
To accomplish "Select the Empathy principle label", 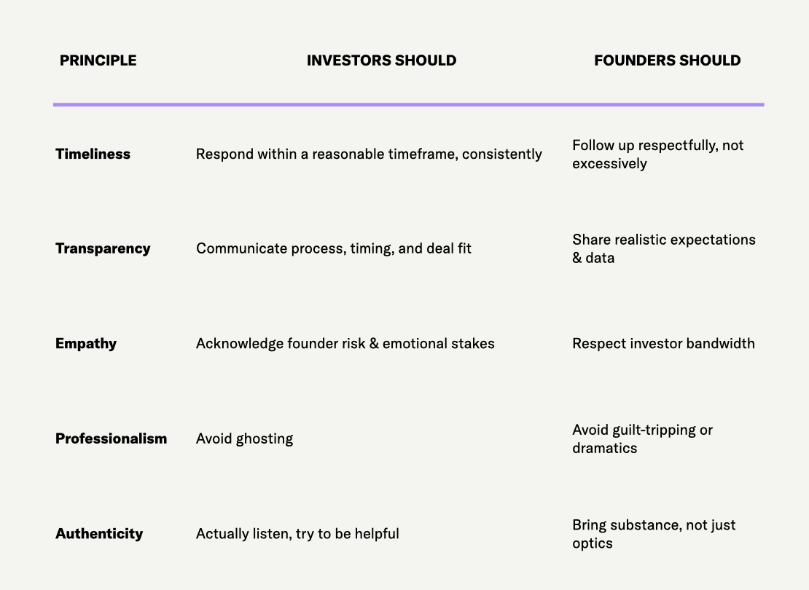I will click(86, 343).
